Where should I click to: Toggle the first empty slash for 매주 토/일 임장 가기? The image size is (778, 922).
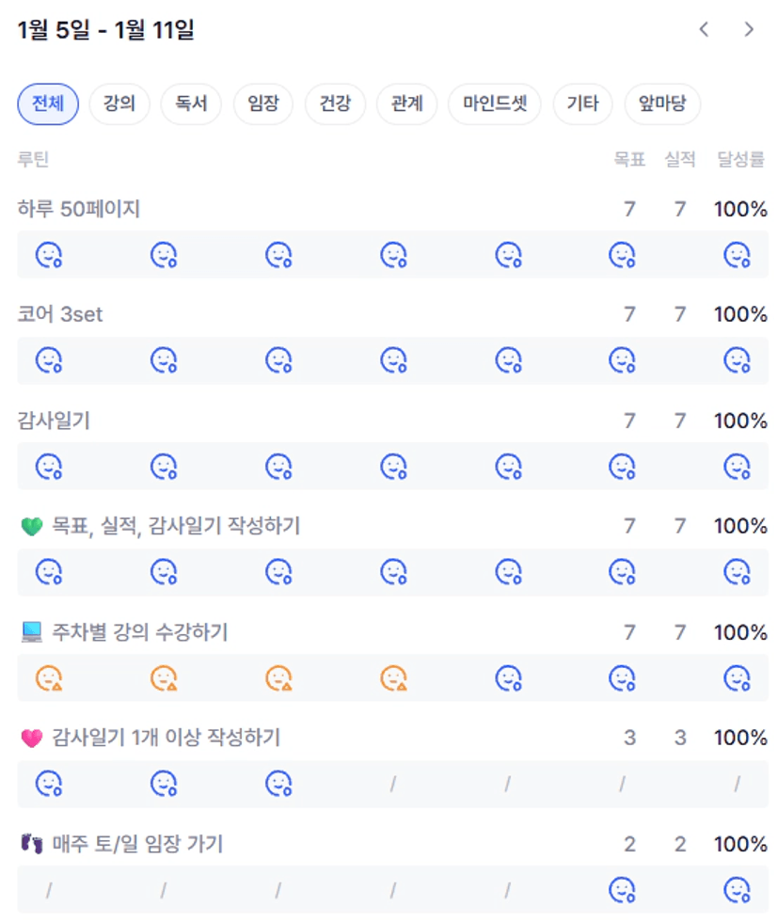(49, 889)
